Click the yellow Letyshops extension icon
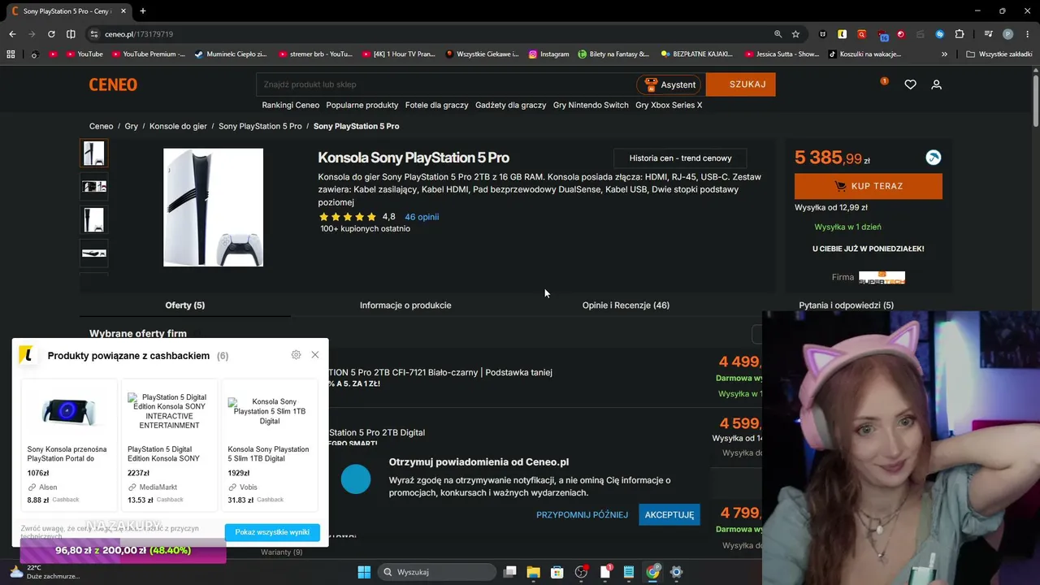1040x585 pixels. [x=842, y=34]
